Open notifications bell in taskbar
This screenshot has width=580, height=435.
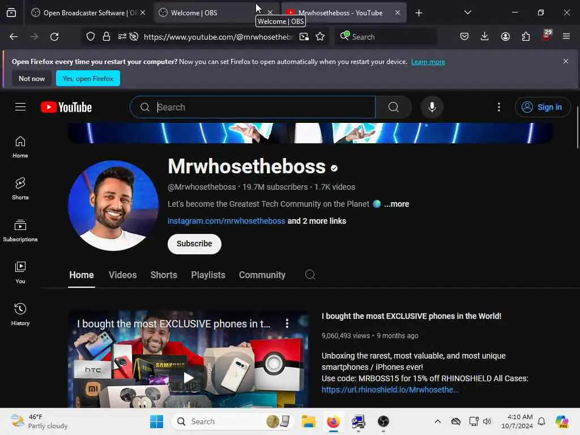click(541, 421)
